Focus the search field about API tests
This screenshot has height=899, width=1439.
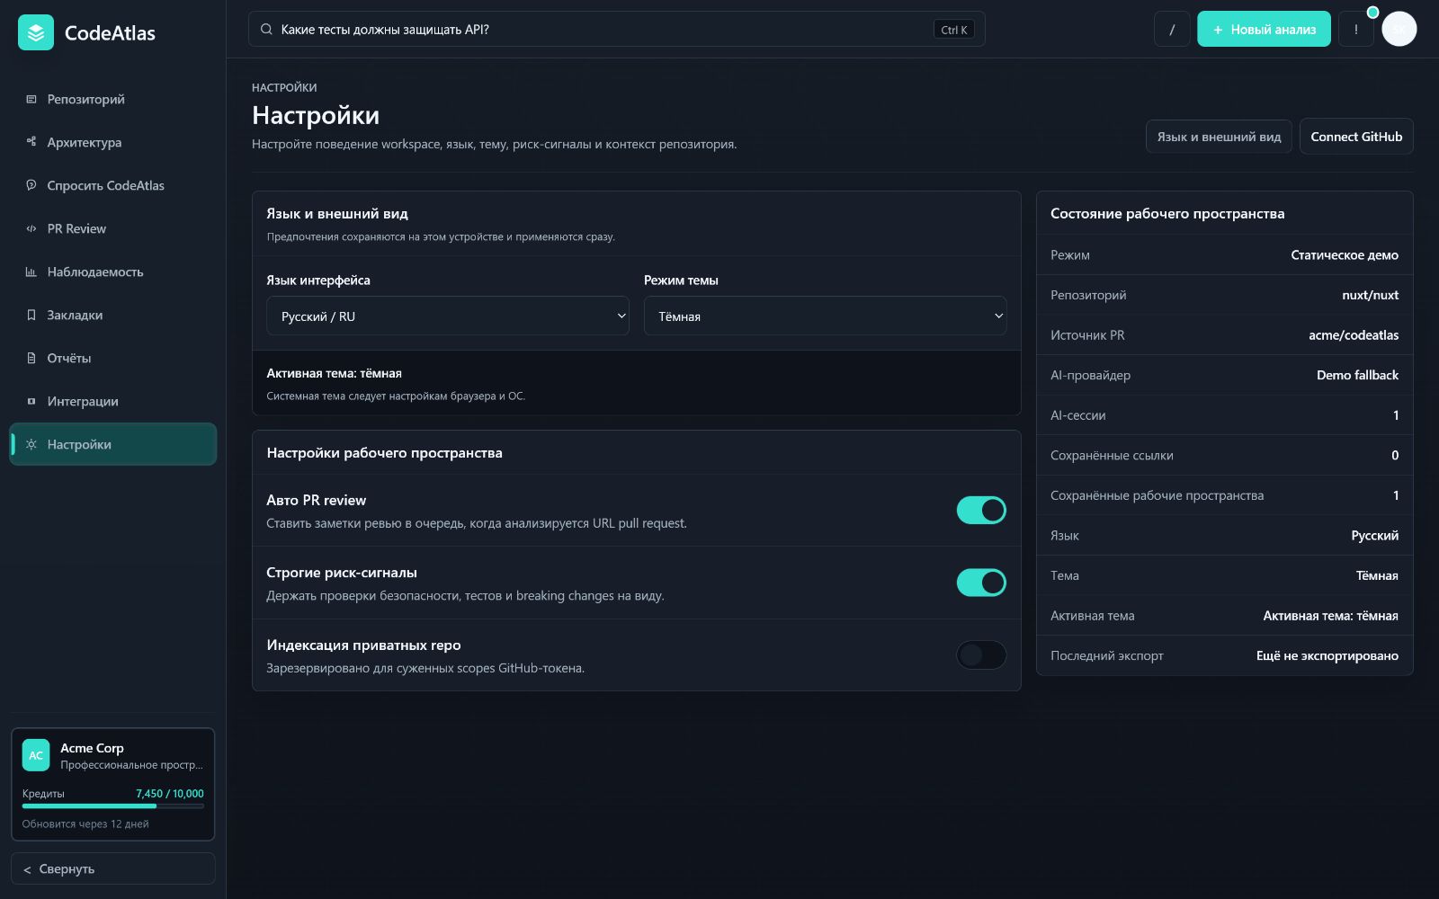616,30
